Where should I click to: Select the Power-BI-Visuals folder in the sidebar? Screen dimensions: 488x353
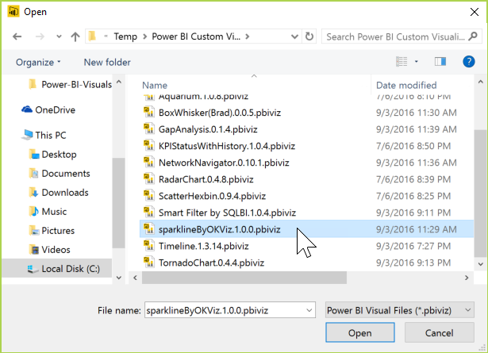[70, 84]
